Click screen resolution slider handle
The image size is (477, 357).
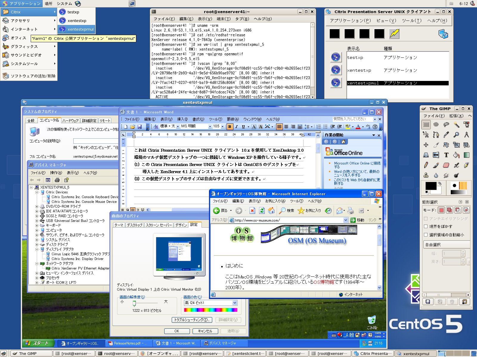point(134,303)
